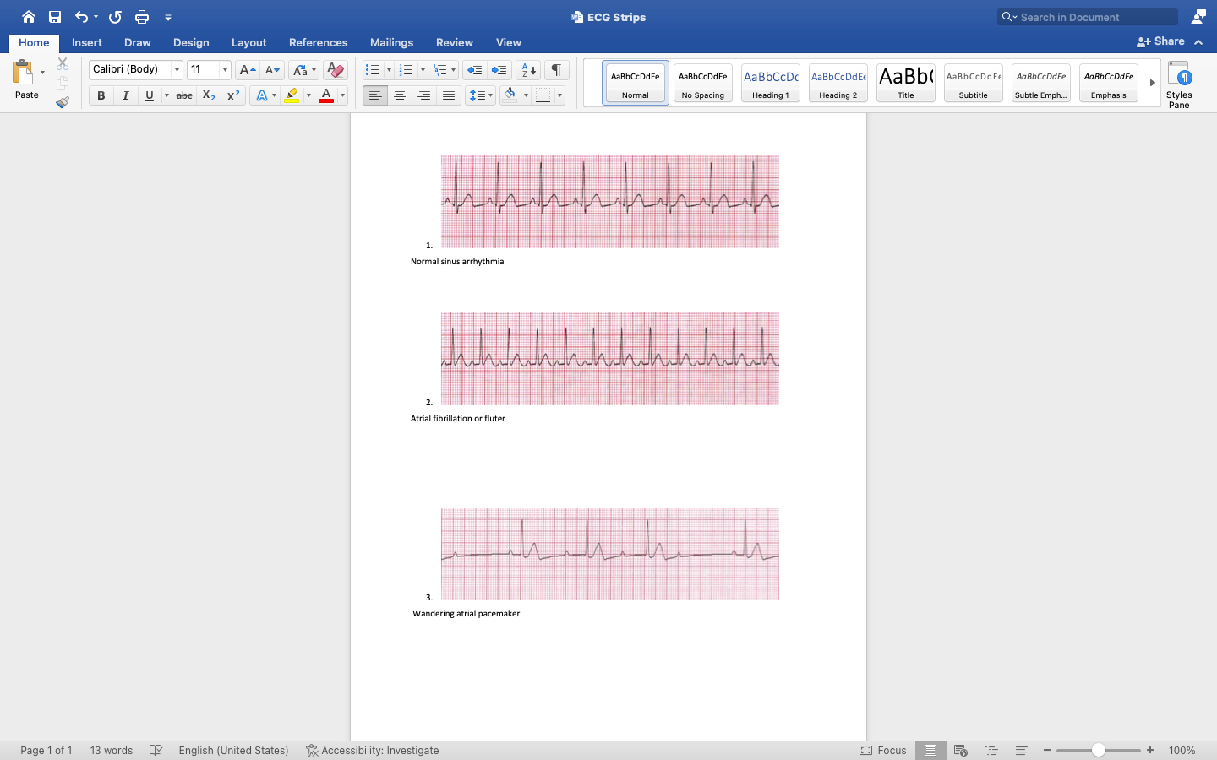
Task: Switch to the Review tab
Action: (455, 42)
